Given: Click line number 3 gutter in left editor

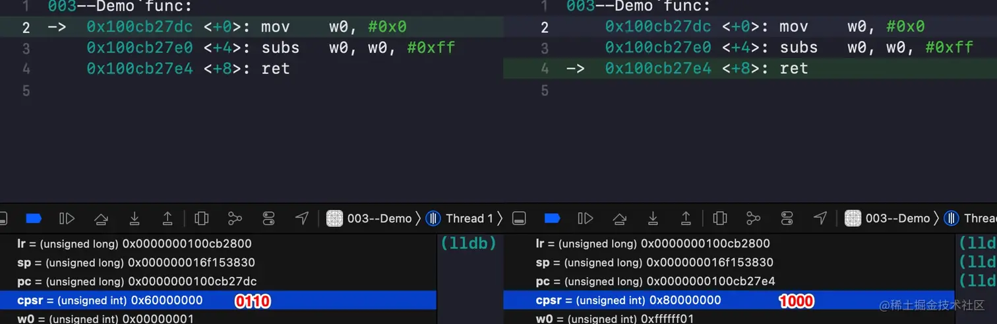Looking at the screenshot, I should 26,48.
